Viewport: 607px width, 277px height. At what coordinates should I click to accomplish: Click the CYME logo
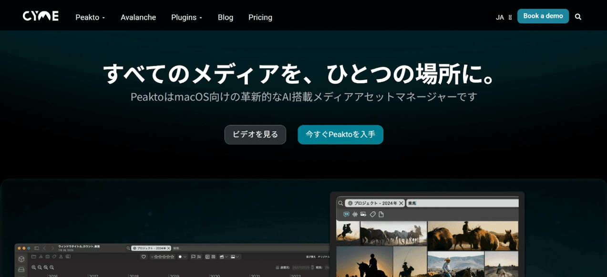tap(41, 16)
